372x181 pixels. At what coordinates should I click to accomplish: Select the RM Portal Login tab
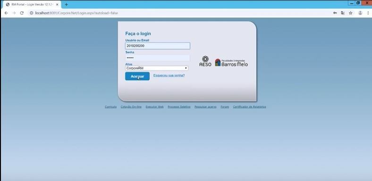[32, 5]
